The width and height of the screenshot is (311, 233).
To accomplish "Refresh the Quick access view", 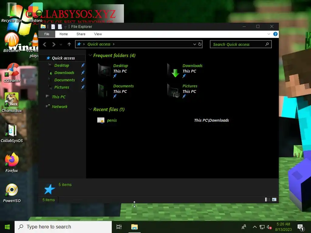I will [200, 44].
